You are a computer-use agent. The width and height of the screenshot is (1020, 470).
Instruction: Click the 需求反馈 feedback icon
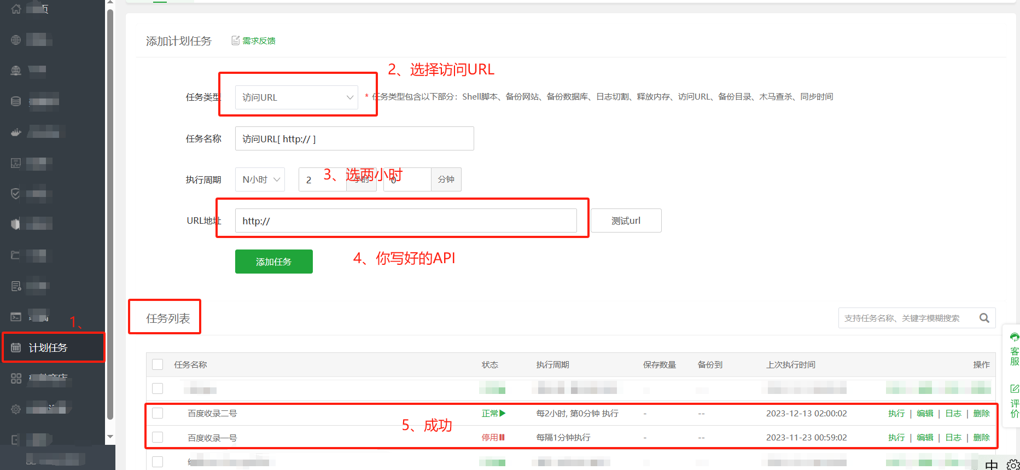(x=236, y=40)
